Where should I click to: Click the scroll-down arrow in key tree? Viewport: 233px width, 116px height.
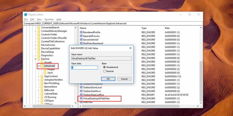76,103
